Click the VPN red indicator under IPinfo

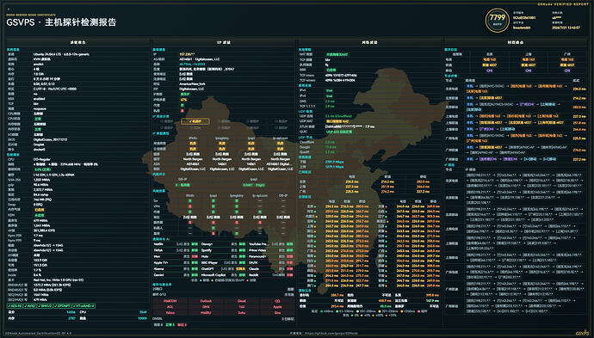[x=190, y=206]
